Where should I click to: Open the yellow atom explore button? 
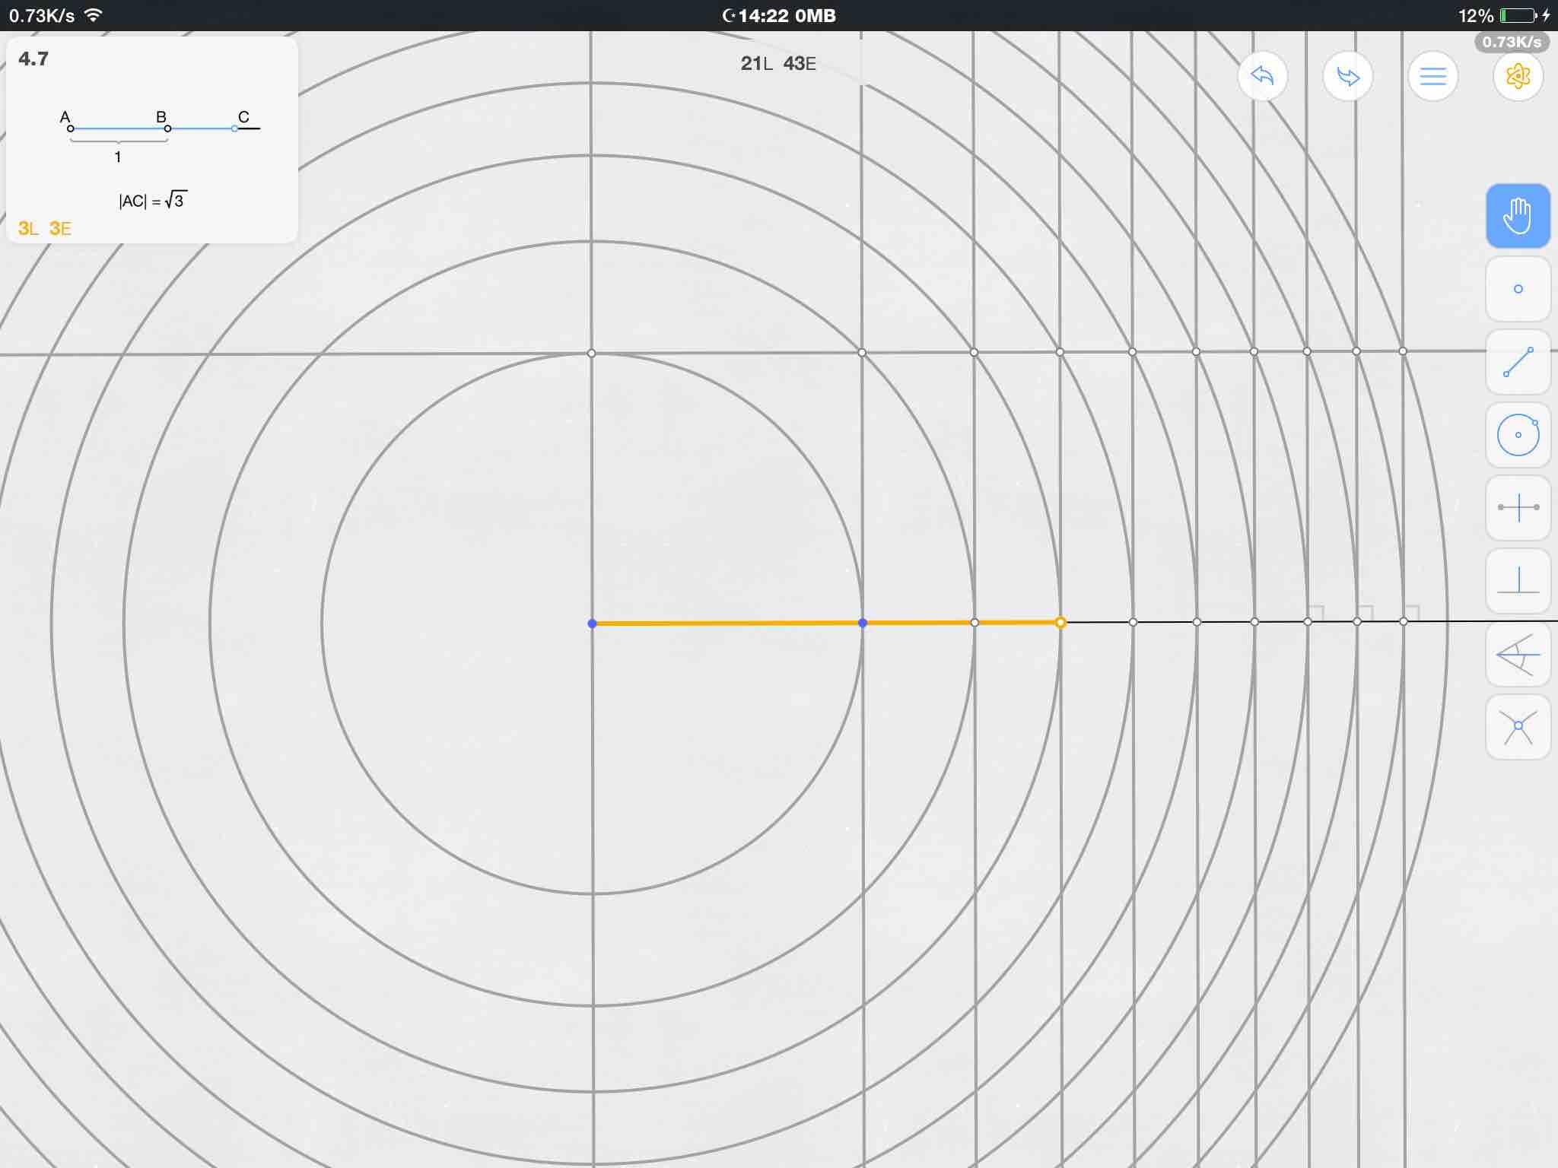1518,76
